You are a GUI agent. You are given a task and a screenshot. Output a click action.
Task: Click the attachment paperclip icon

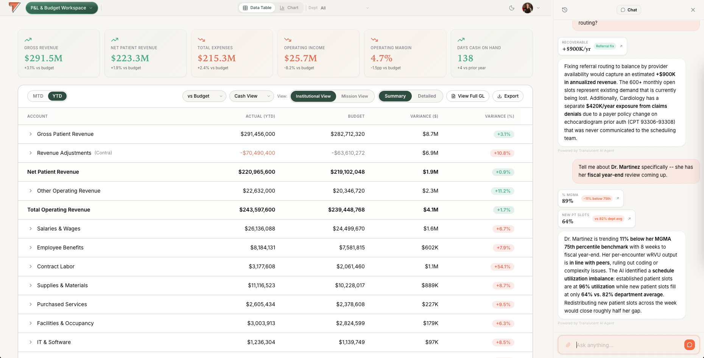[568, 345]
